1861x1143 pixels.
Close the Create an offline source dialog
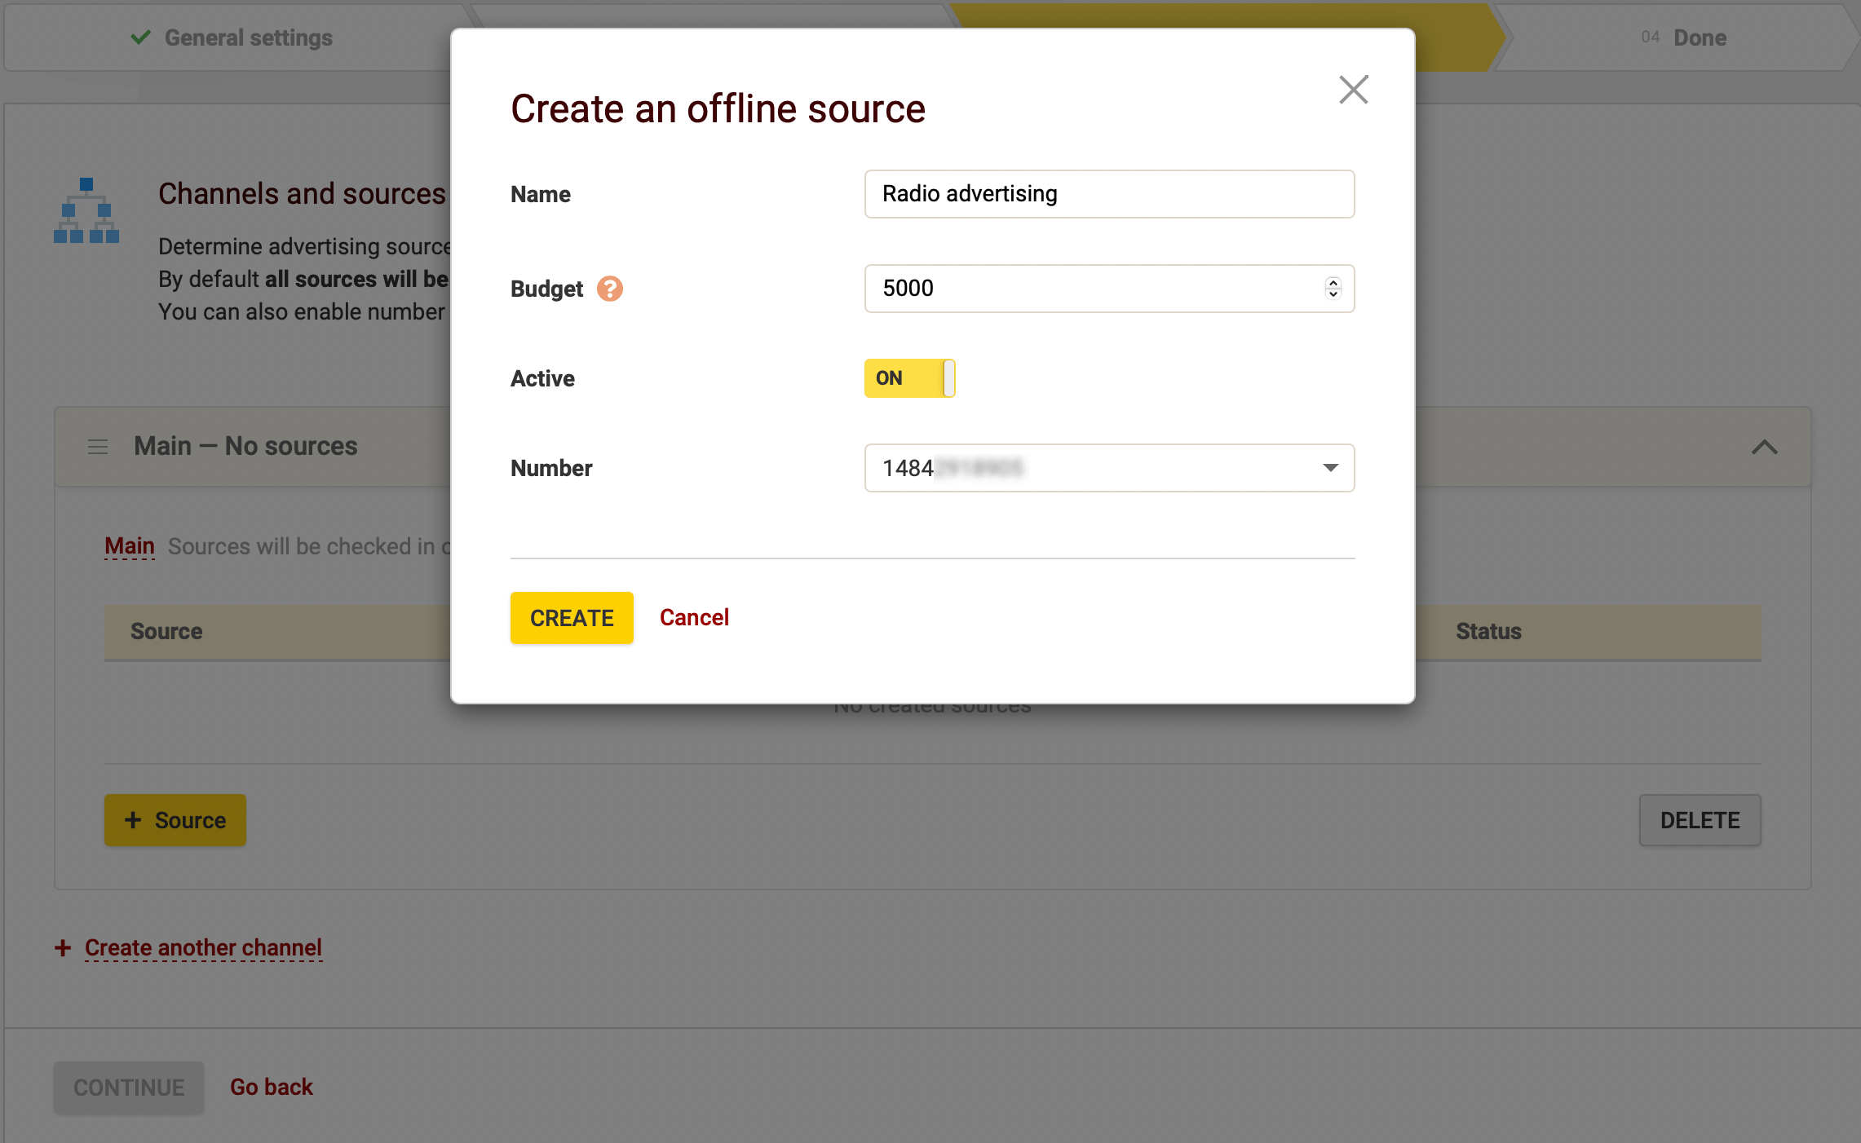(x=1354, y=90)
